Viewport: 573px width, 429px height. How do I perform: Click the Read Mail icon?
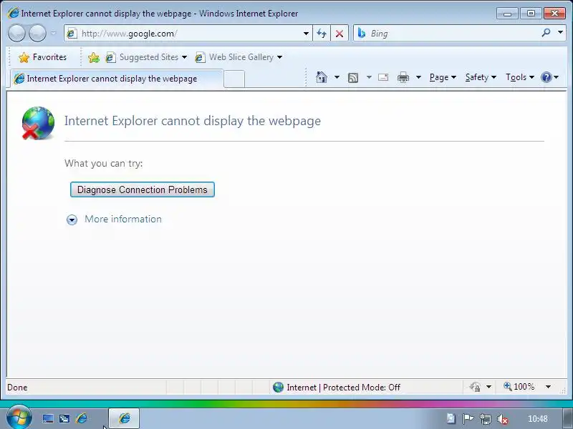(x=383, y=77)
